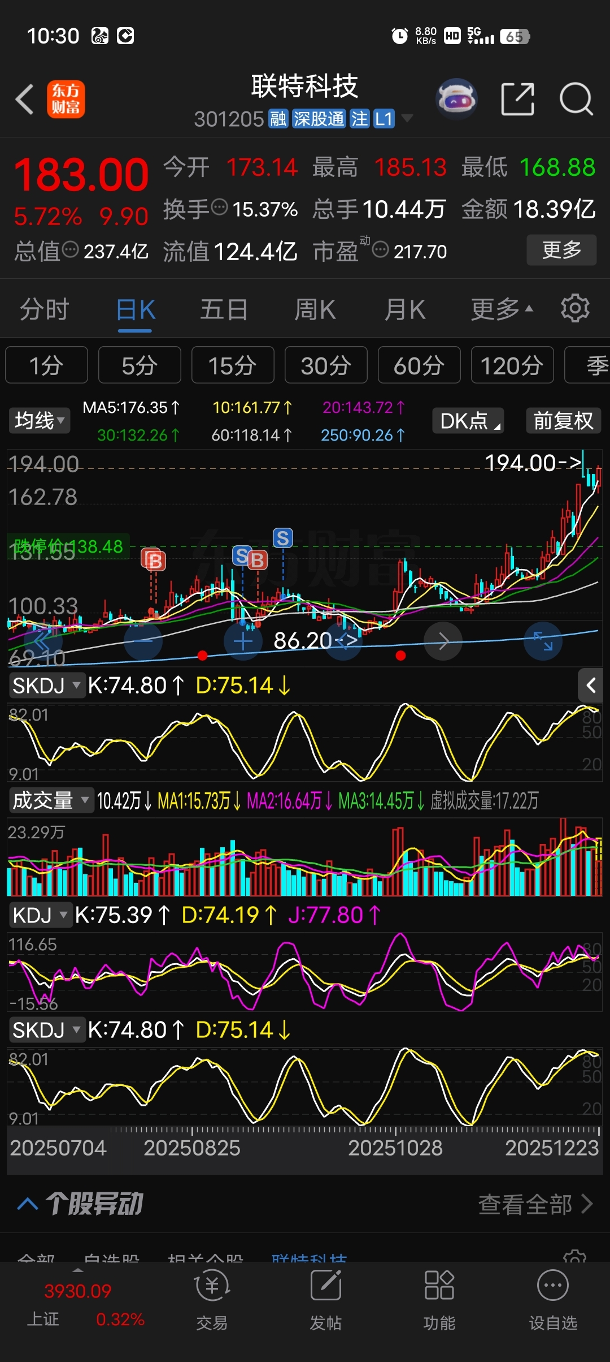Expand 查看全部 chevron
610x1362 pixels.
click(587, 1204)
